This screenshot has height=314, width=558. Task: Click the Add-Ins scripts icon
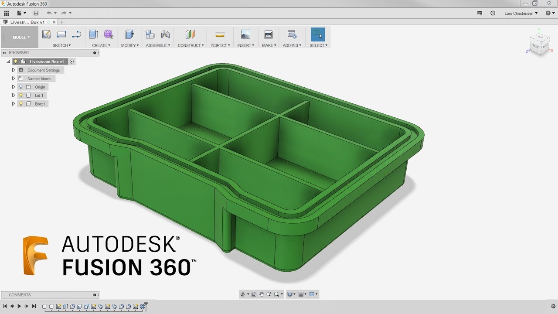point(292,34)
